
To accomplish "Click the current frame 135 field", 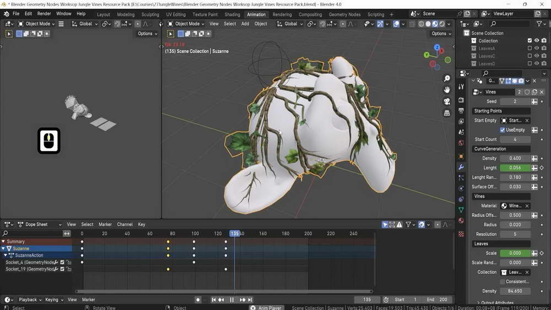I will tap(367, 300).
